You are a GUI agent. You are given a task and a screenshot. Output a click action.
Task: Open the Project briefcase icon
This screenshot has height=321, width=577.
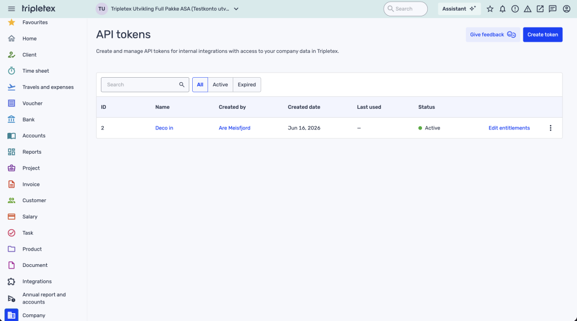[11, 168]
